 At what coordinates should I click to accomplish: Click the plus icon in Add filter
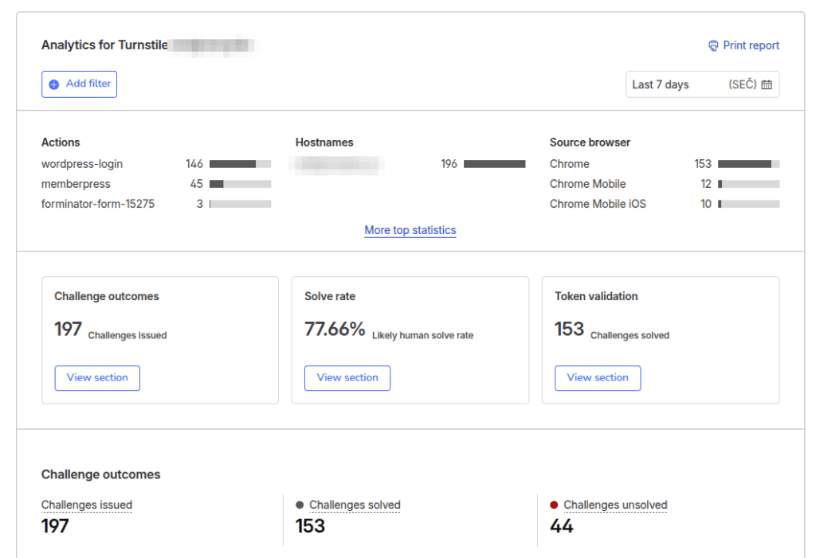click(x=53, y=84)
